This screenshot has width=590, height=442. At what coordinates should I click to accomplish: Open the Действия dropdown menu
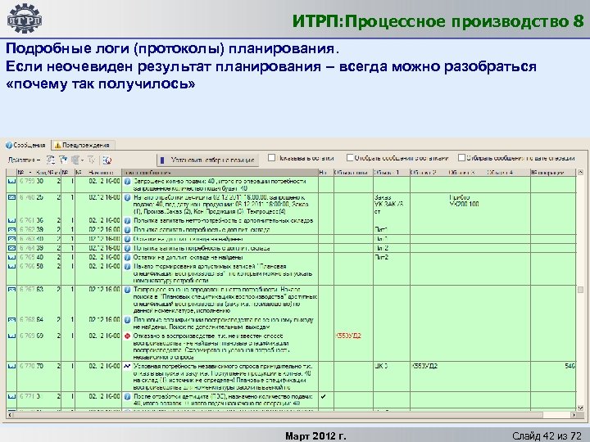tap(24, 160)
